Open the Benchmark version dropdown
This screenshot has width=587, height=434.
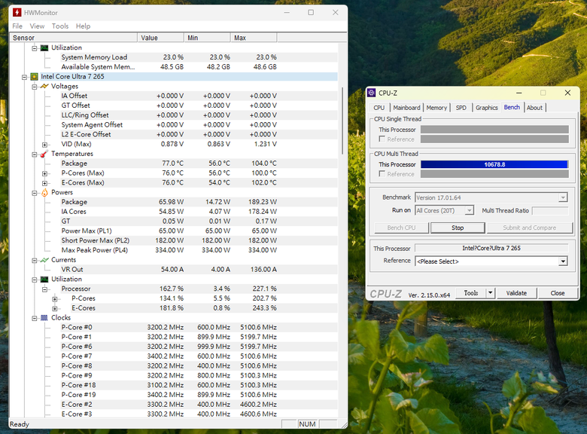[x=563, y=197]
